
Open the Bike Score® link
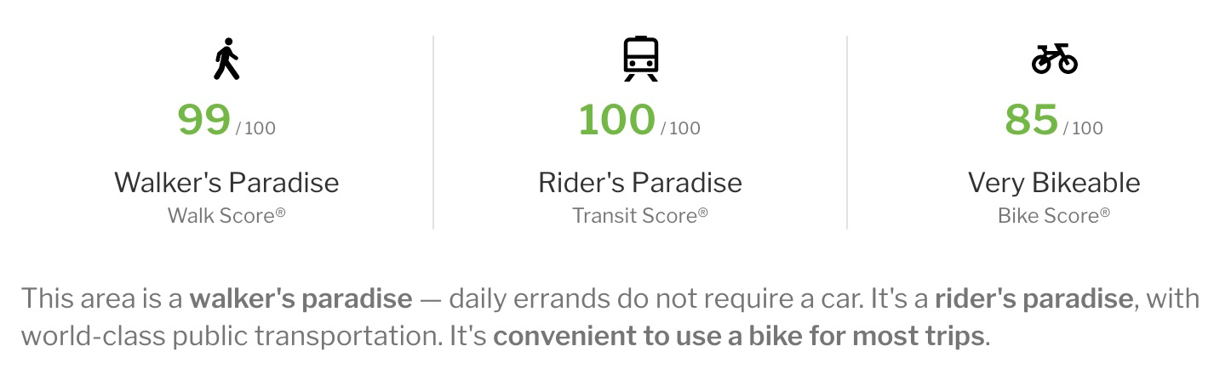tap(1054, 215)
